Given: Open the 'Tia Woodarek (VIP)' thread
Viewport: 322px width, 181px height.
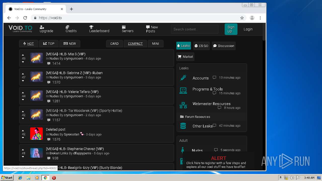Looking at the screenshot, I should (x=84, y=111).
